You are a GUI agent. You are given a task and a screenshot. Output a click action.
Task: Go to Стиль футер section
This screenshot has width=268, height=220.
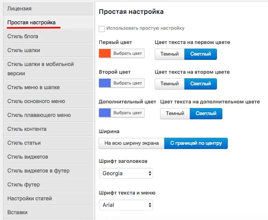click(x=48, y=184)
